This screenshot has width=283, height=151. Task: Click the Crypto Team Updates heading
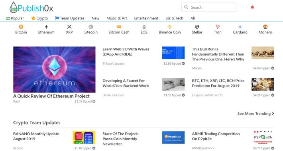pos(37,122)
